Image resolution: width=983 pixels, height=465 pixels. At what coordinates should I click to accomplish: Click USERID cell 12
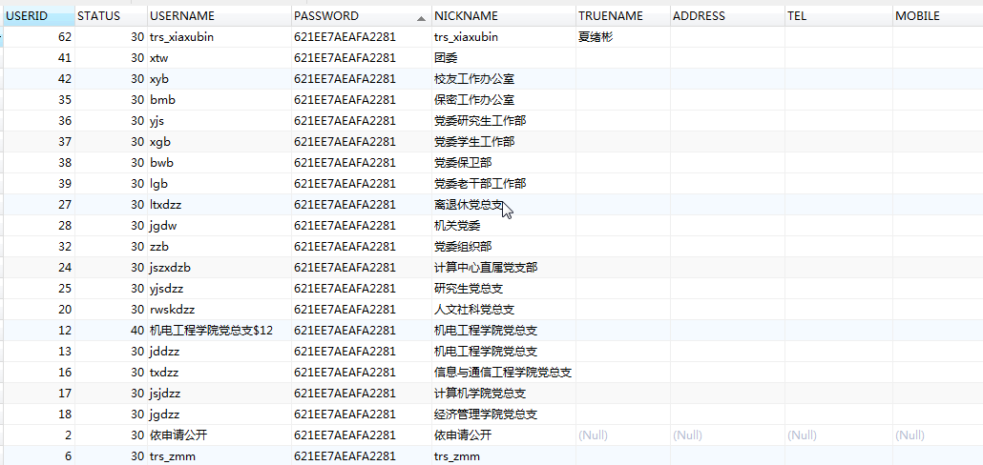[x=39, y=331]
